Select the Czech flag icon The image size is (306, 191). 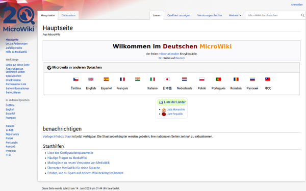pyautogui.click(x=75, y=79)
